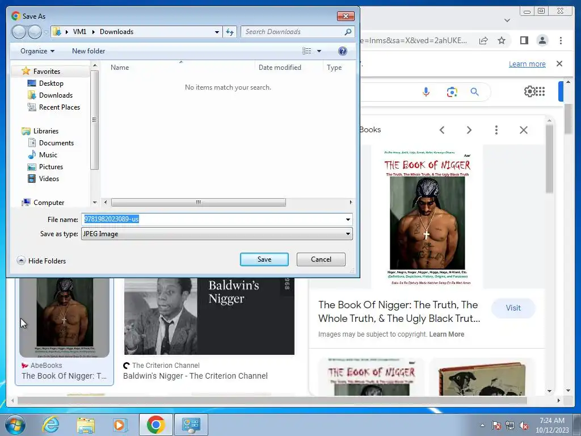The width and height of the screenshot is (581, 436).
Task: Close the image preview panel
Action: (x=523, y=130)
